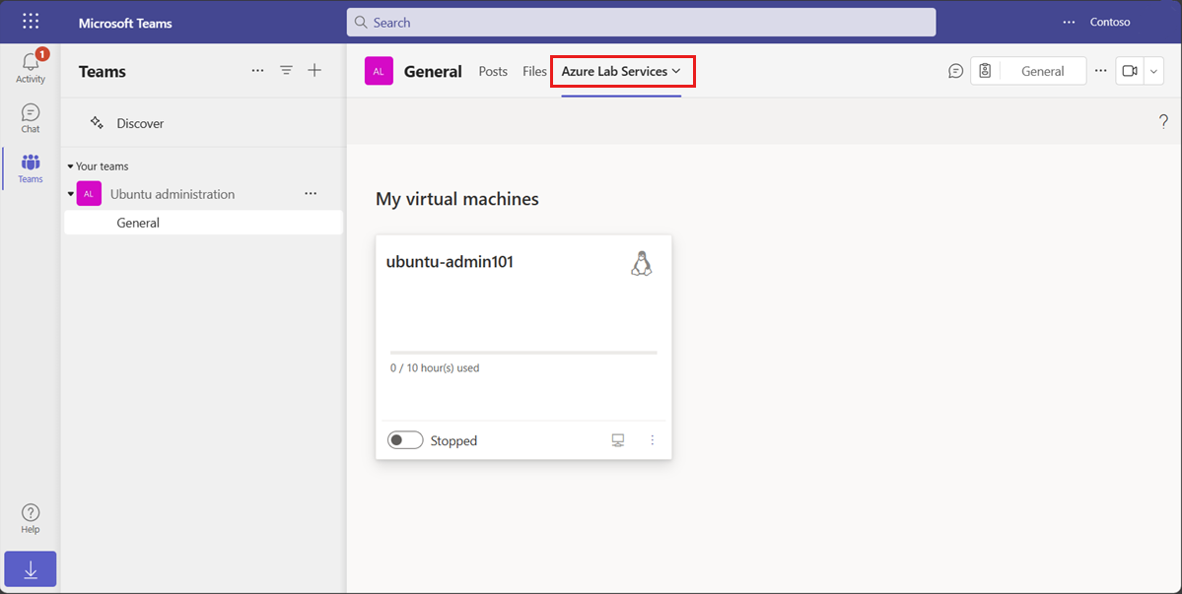
Task: Open the Azure Lab Services tab dropdown
Action: 678,70
